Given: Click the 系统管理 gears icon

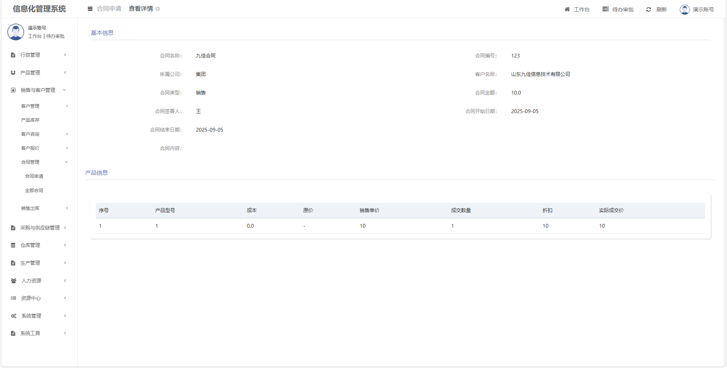Looking at the screenshot, I should coord(14,316).
